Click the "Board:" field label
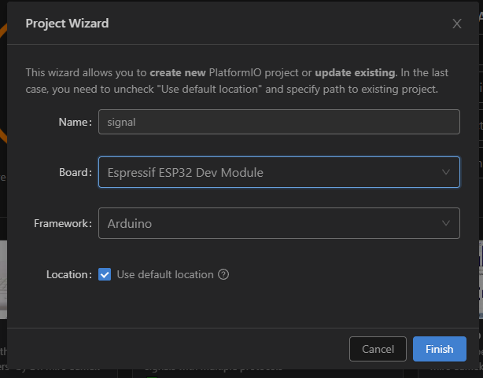 tap(76, 172)
